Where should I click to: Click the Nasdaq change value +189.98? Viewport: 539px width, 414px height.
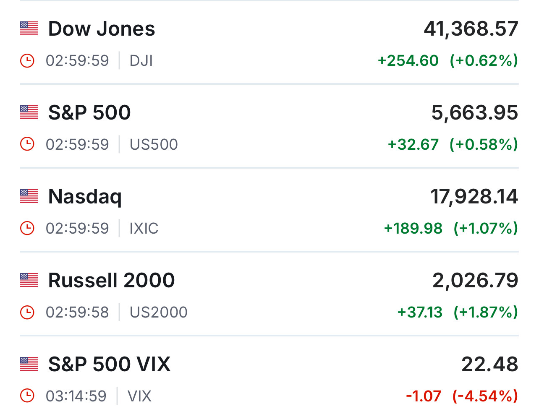[x=413, y=229]
